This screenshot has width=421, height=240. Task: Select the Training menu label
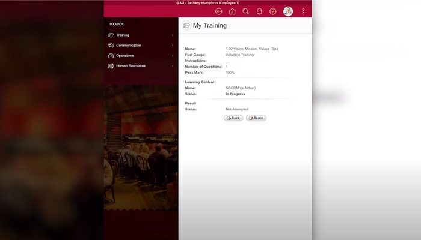(x=123, y=35)
